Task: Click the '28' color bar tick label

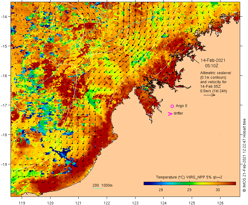Action: [161, 190]
